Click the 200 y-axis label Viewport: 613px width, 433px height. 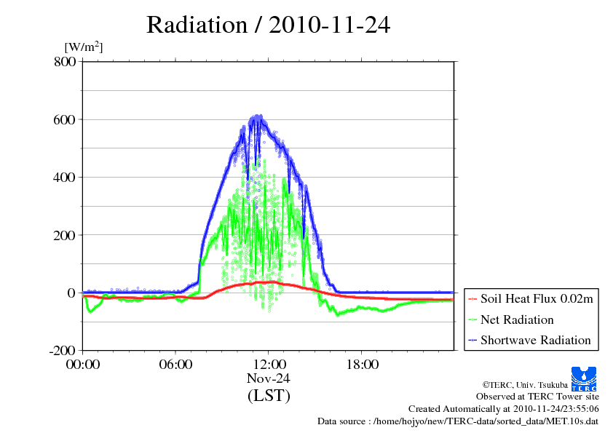coord(65,235)
